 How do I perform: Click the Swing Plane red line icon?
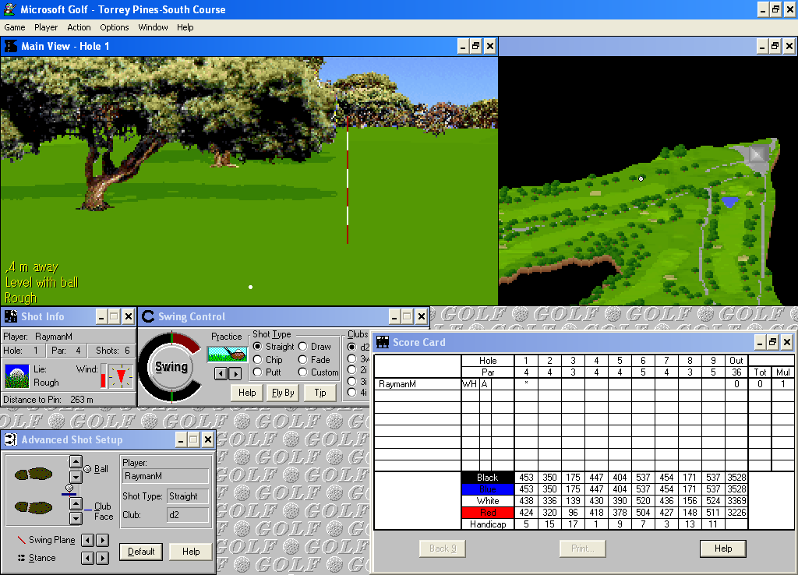(21, 539)
